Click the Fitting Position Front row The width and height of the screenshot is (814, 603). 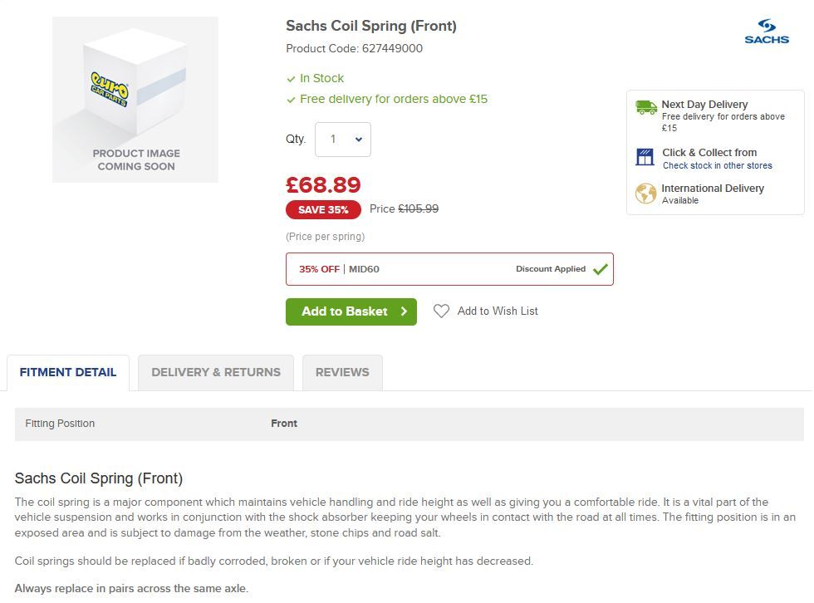407,424
